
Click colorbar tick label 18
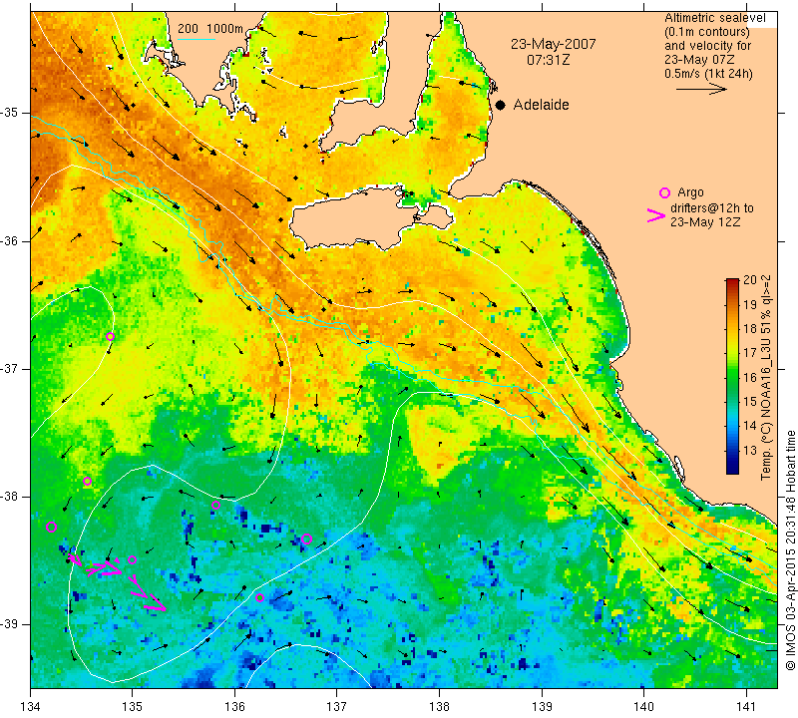click(x=750, y=328)
